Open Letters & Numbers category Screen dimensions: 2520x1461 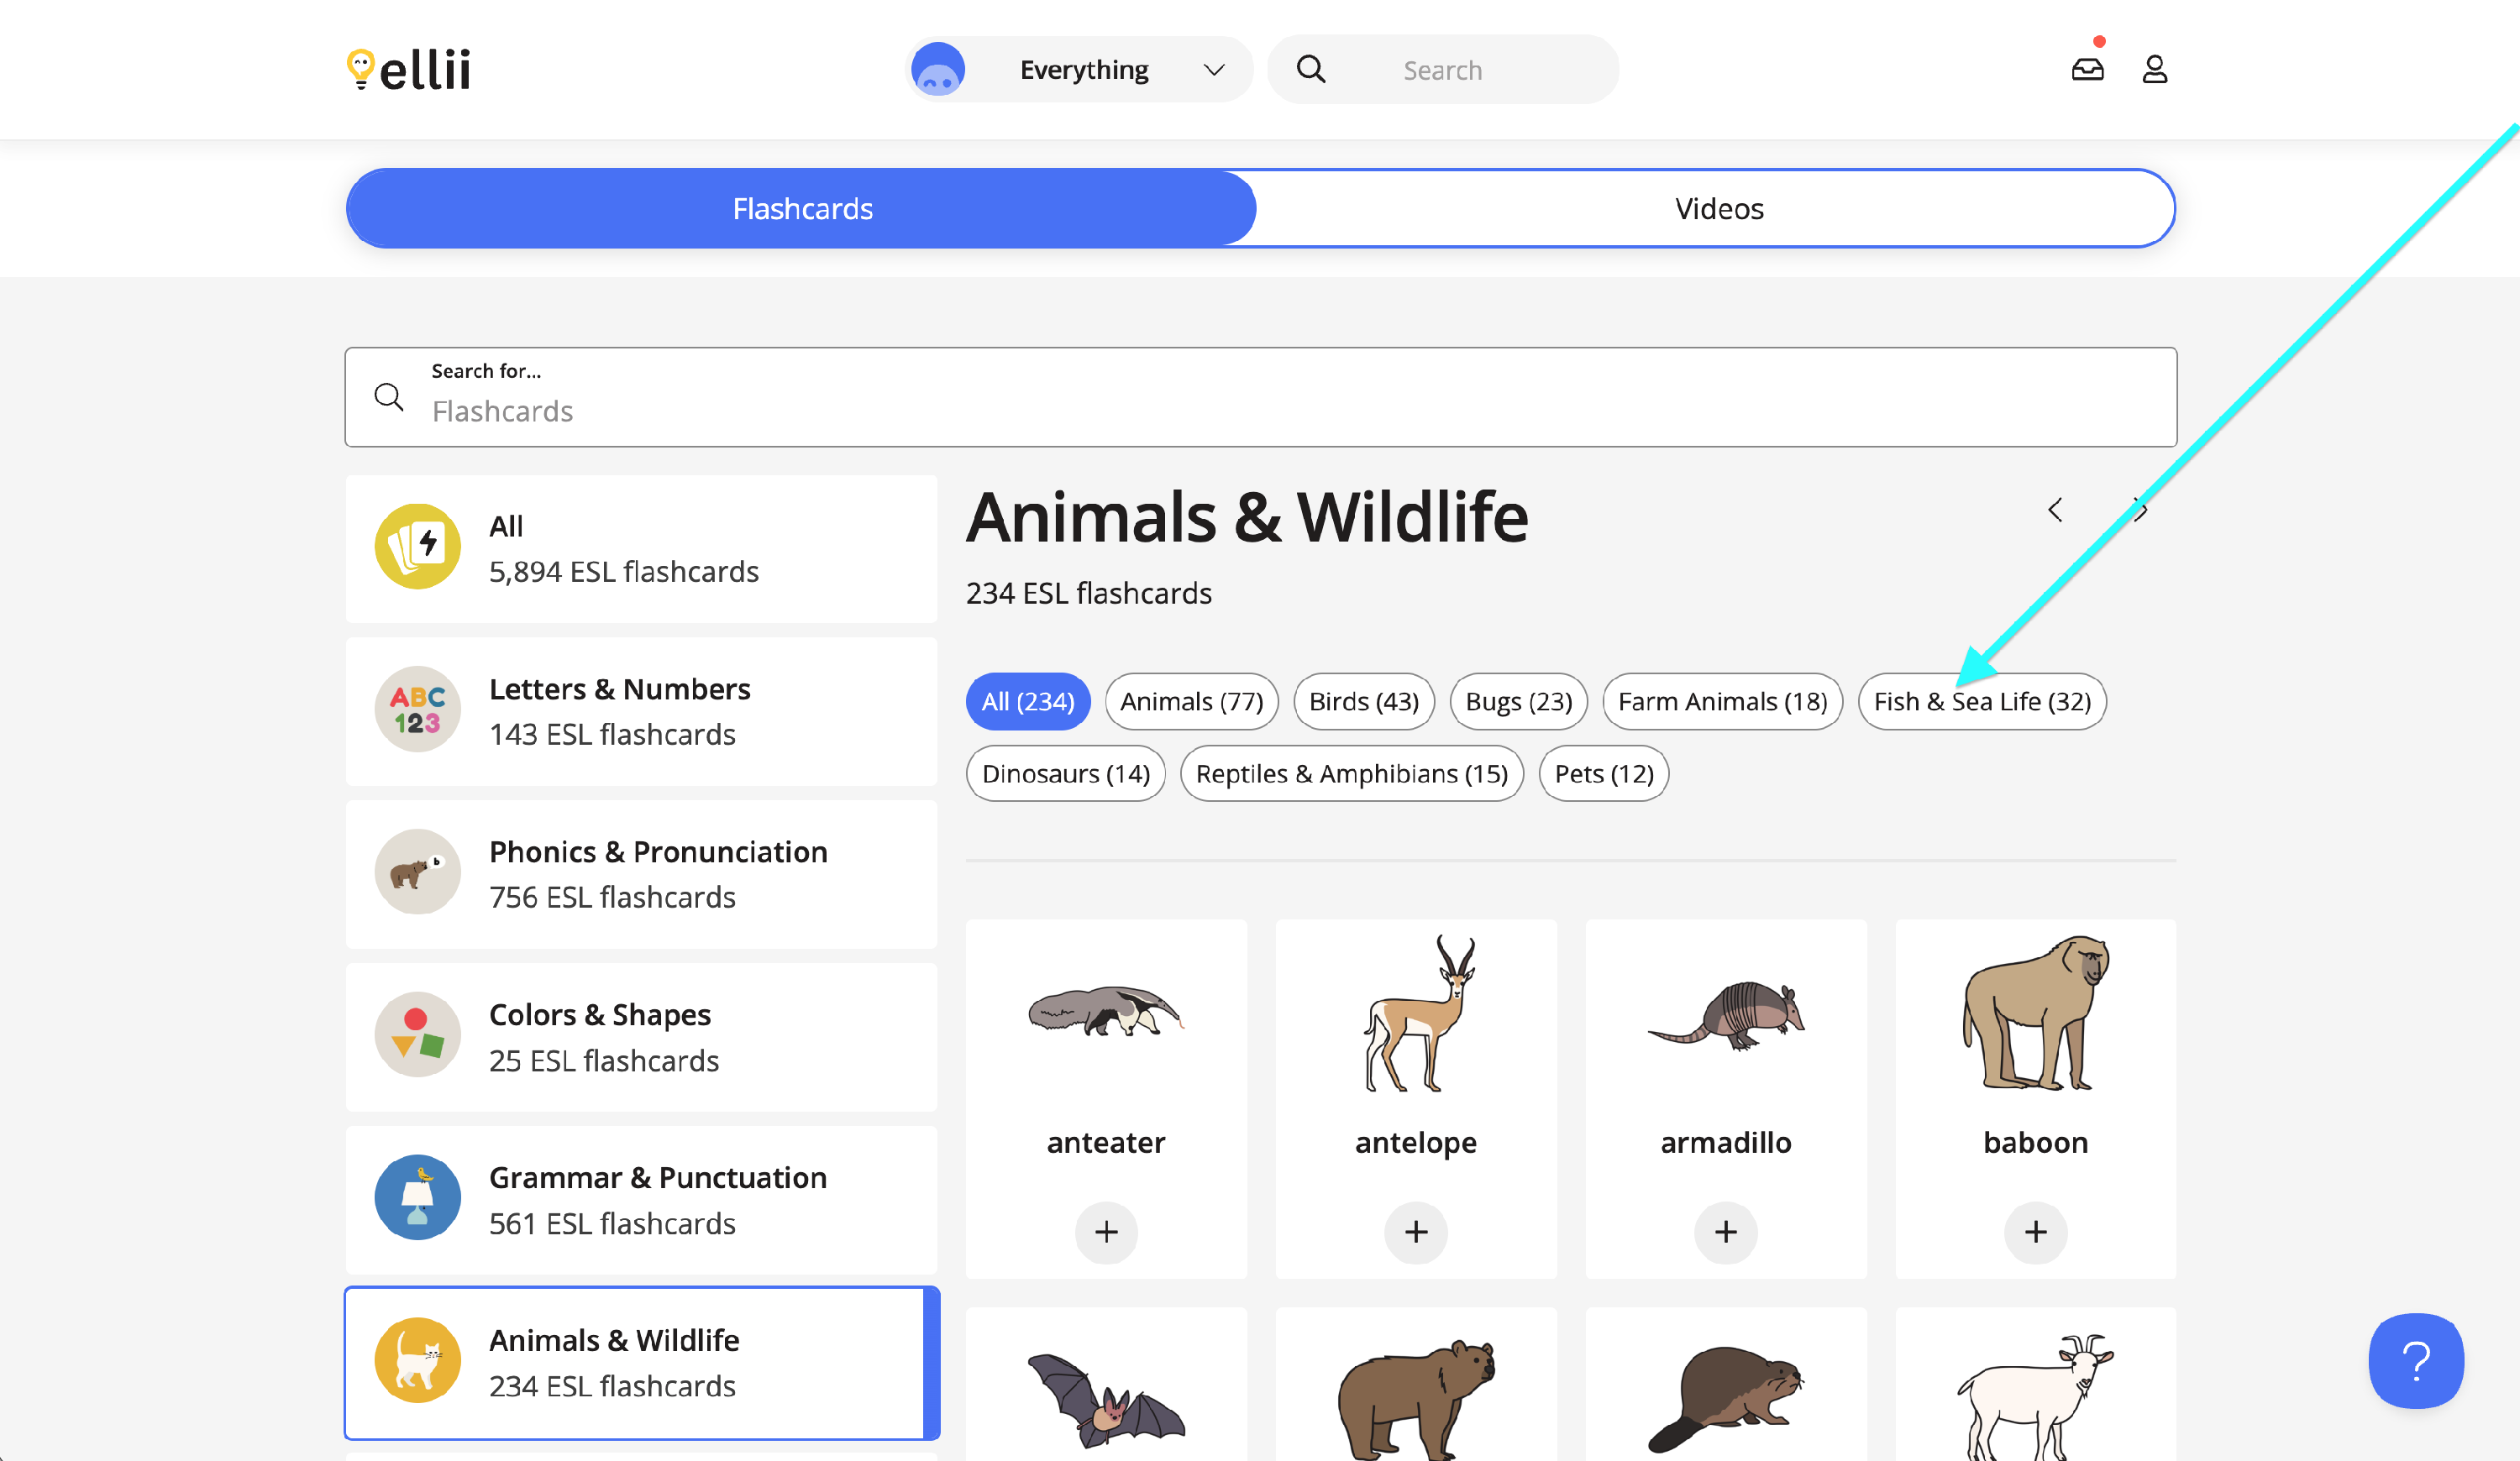641,710
